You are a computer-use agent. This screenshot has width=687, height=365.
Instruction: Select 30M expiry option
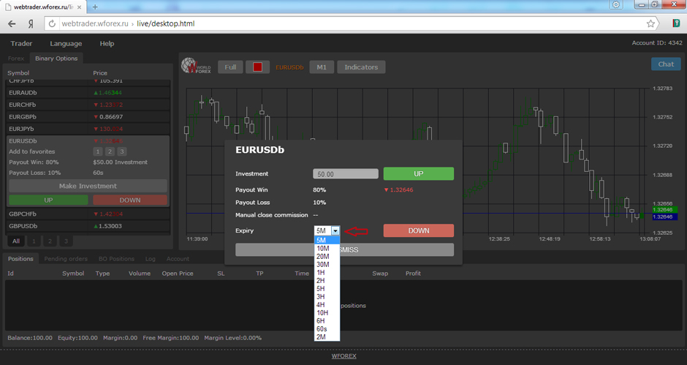pyautogui.click(x=327, y=265)
